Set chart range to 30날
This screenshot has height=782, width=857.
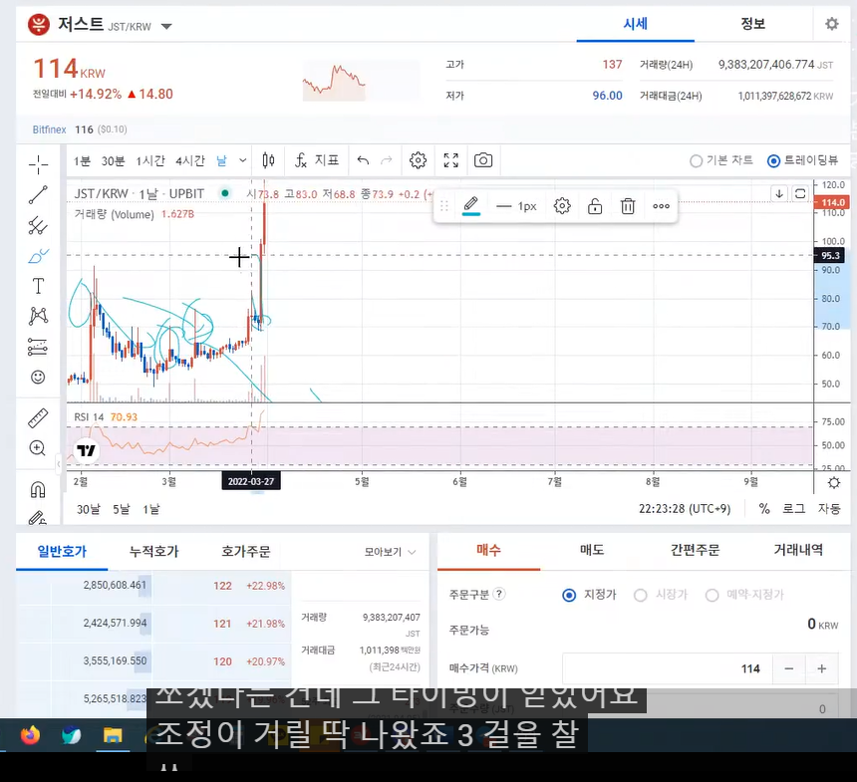pos(88,510)
